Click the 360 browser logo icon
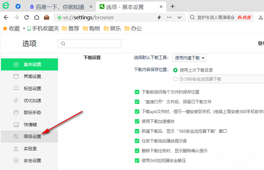 click(x=6, y=6)
